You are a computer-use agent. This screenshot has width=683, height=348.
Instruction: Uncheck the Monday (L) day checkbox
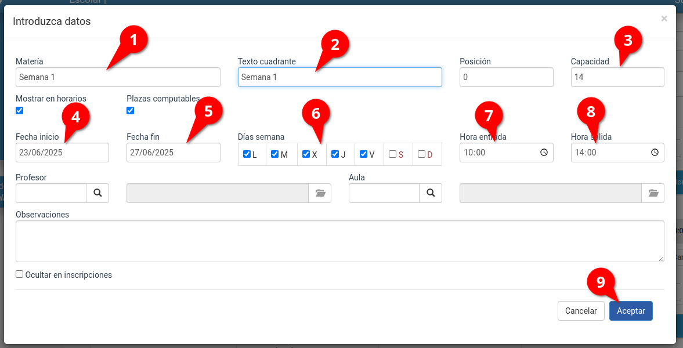(x=247, y=154)
